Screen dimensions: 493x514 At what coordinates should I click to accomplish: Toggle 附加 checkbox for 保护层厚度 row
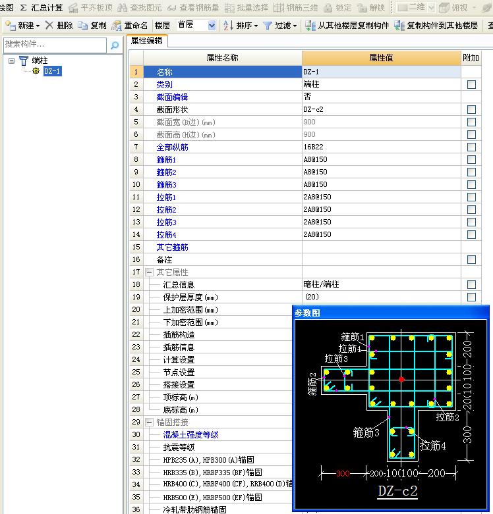tap(471, 297)
